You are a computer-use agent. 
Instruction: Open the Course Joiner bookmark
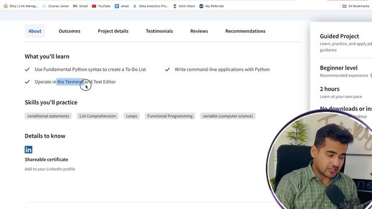[56, 6]
